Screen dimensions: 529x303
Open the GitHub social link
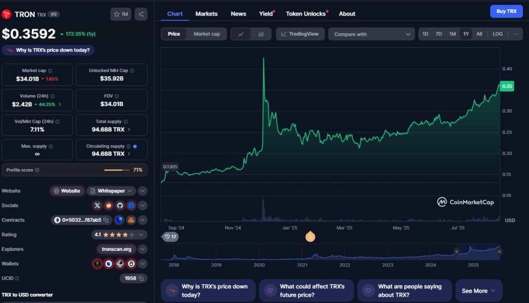coord(120,205)
